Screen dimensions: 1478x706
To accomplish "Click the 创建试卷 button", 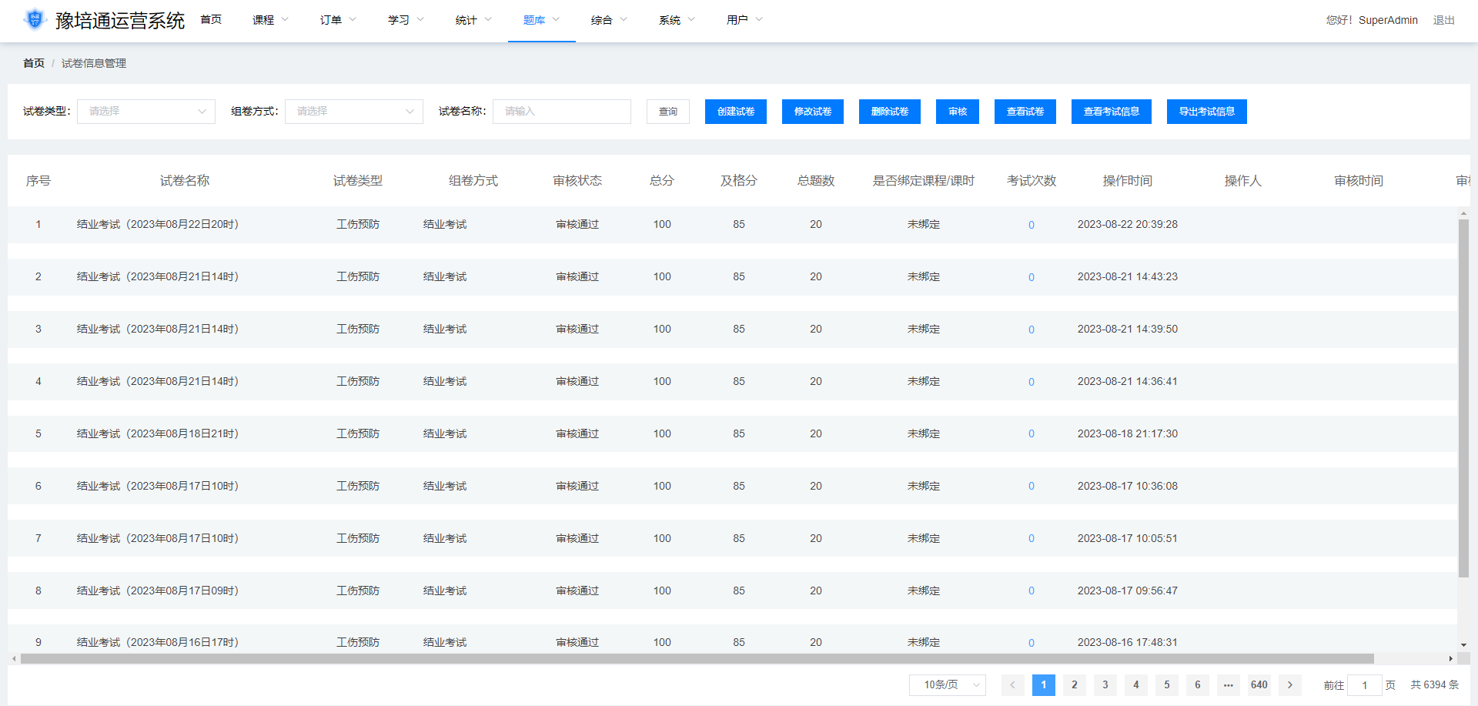I will click(x=736, y=111).
